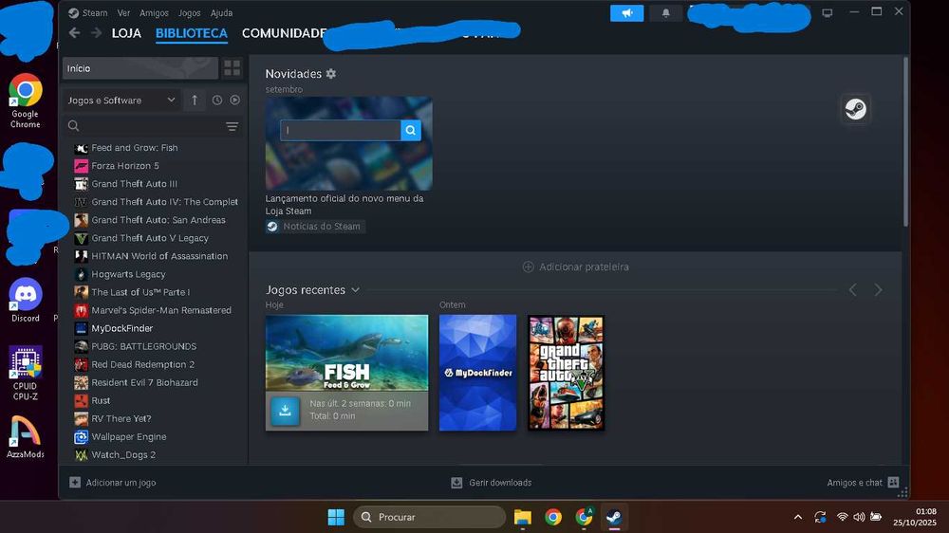The width and height of the screenshot is (949, 533).
Task: Open the Windows Start button
Action: tap(336, 517)
